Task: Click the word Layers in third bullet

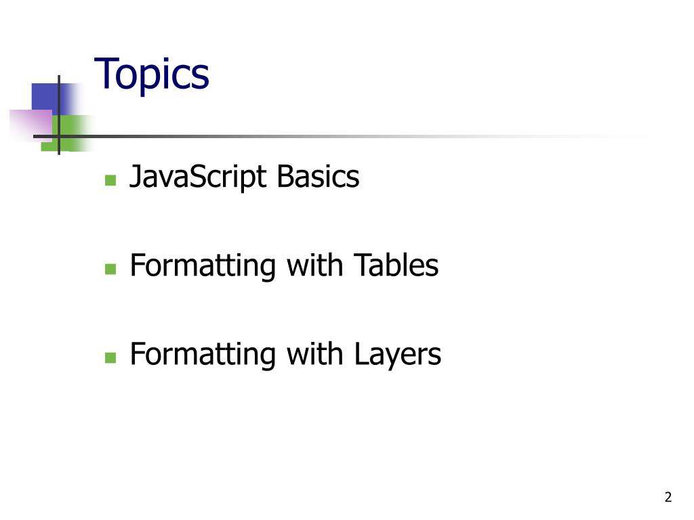Action: click(x=397, y=355)
